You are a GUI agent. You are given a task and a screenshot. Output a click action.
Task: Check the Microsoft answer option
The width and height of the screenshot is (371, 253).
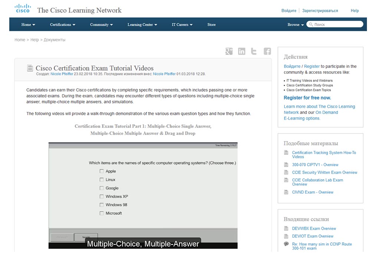[x=102, y=213]
